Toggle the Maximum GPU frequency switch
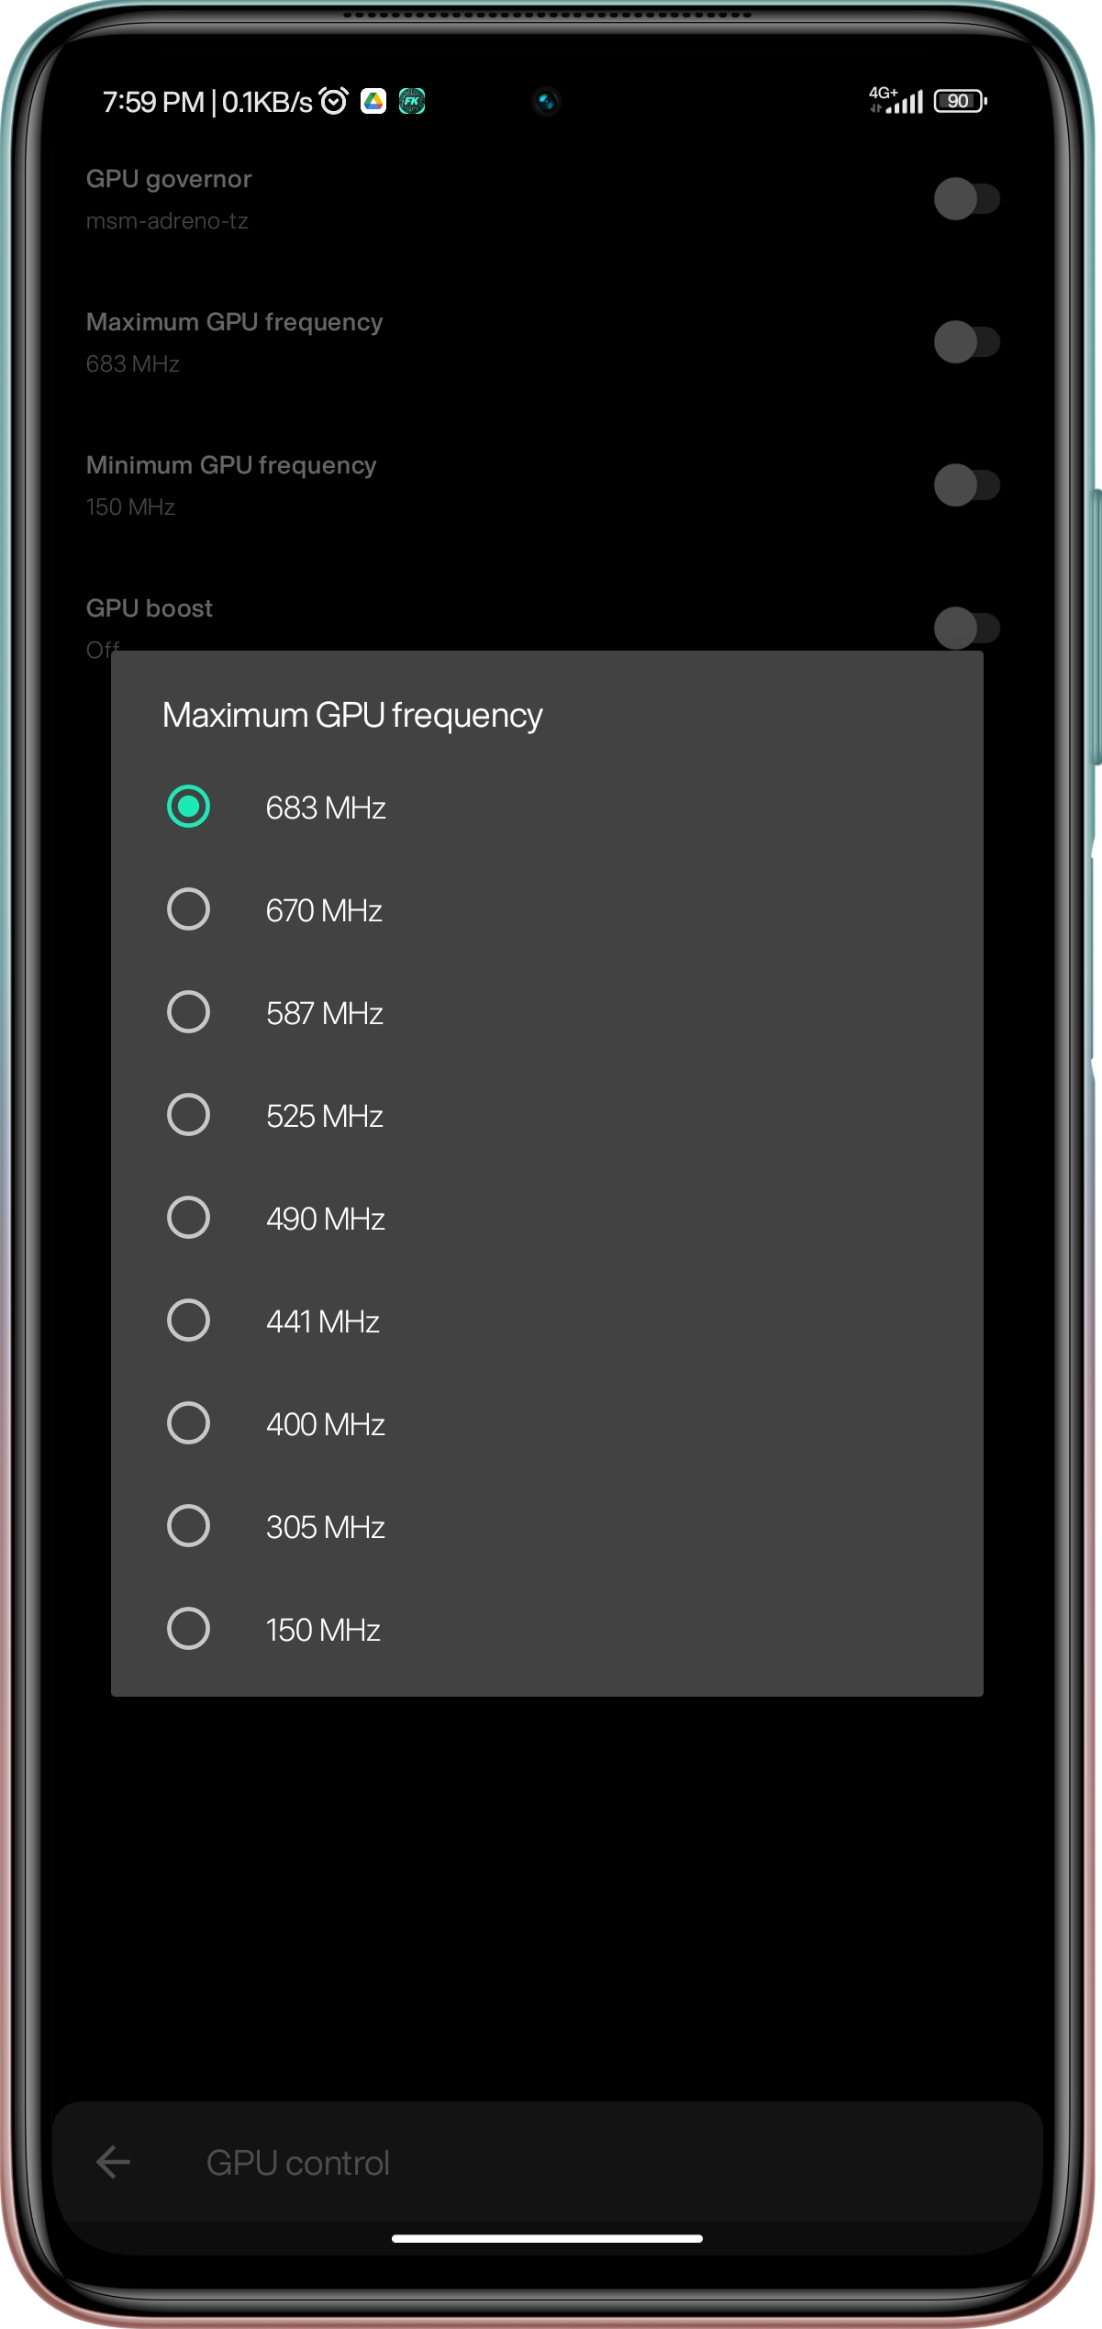The width and height of the screenshot is (1102, 2329). point(966,341)
